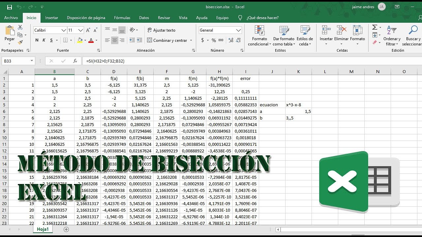Switch to the Fórmulas tab
The height and width of the screenshot is (237, 422).
pos(122,18)
